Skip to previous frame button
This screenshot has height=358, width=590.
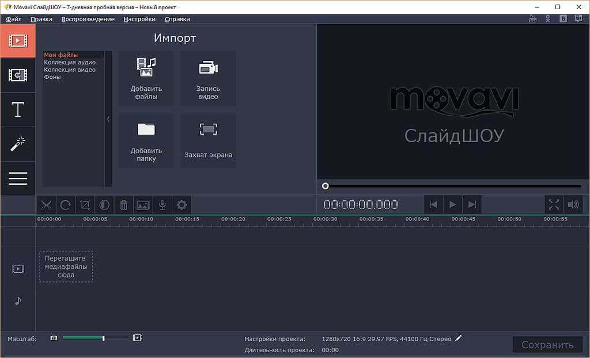tap(433, 204)
